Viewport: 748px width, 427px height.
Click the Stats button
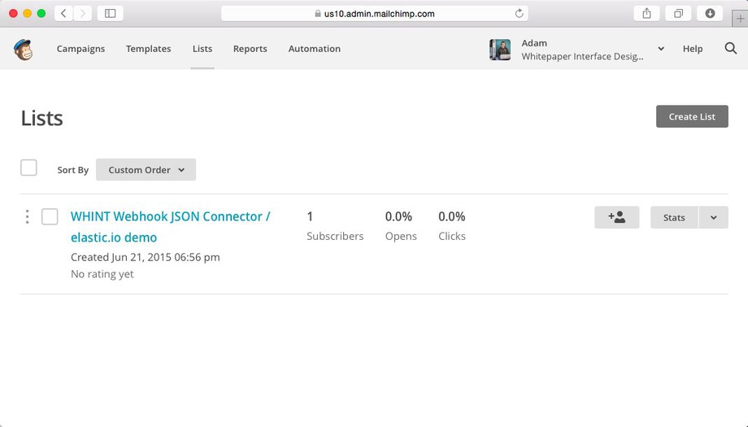click(674, 217)
